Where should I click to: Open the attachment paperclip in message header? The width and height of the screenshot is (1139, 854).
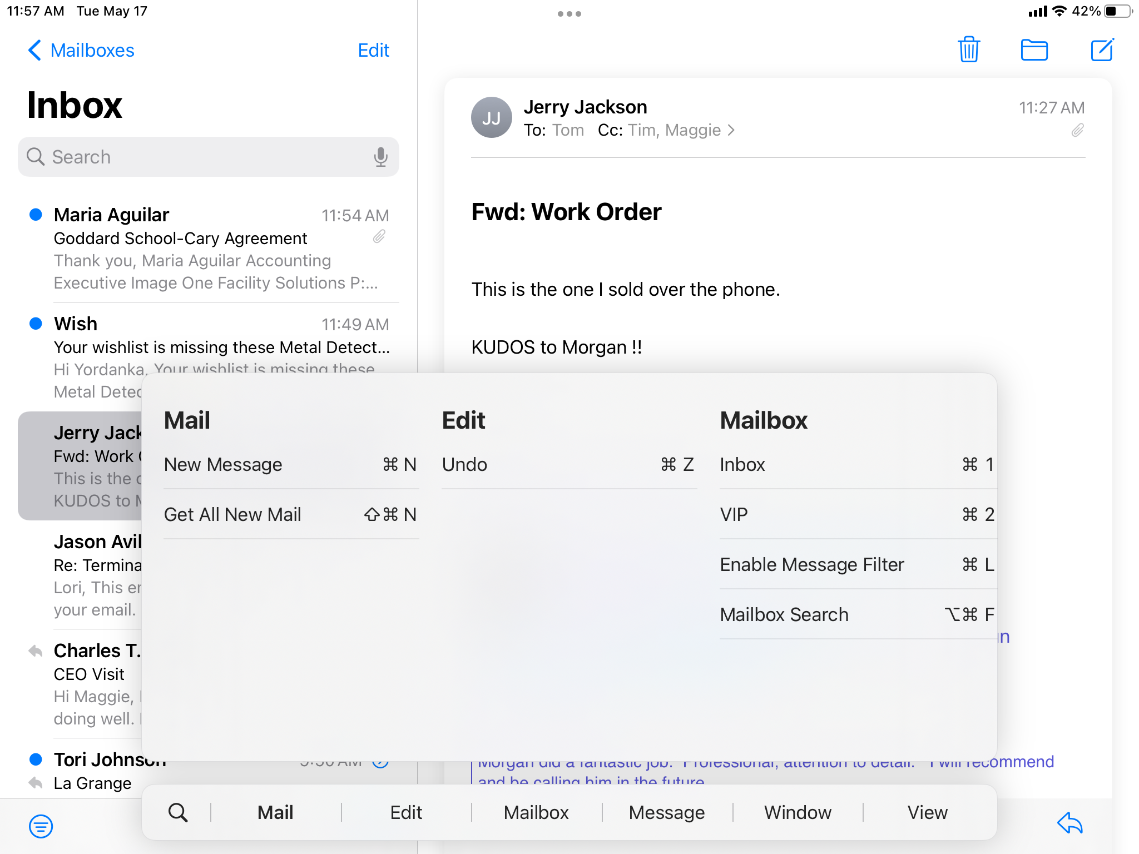click(1077, 131)
